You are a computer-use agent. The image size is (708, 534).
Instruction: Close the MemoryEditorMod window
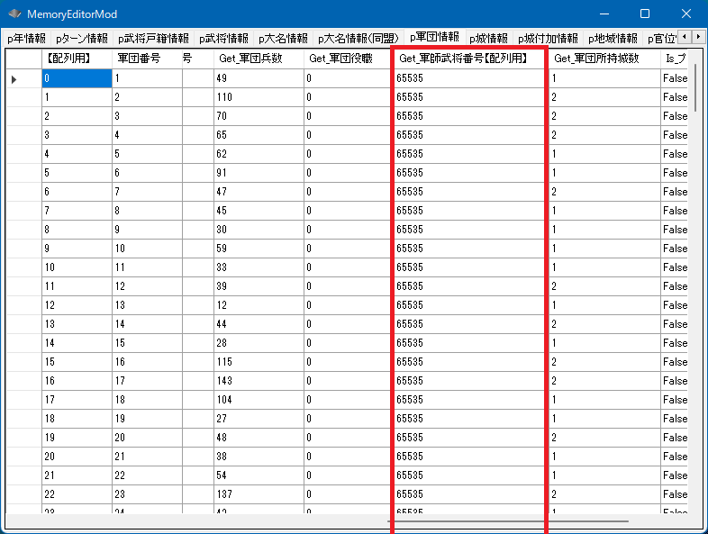[x=685, y=14]
